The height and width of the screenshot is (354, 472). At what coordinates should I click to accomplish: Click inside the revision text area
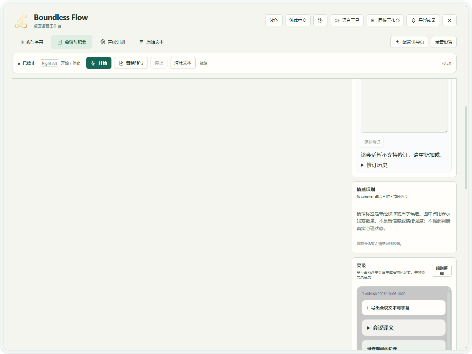coord(404,106)
